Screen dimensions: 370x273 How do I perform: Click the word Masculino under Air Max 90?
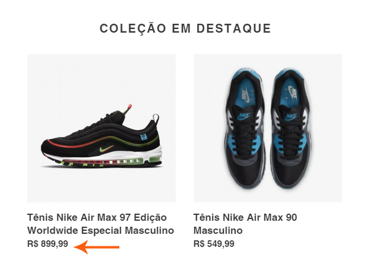point(218,230)
